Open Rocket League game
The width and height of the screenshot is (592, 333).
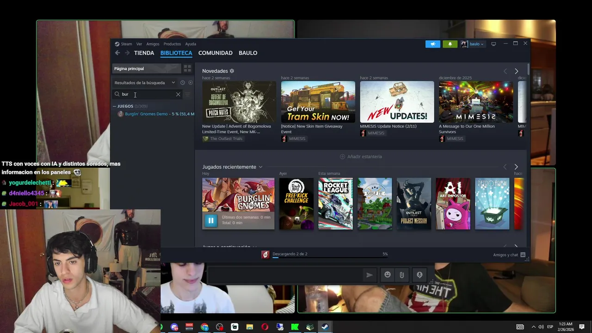coord(335,203)
